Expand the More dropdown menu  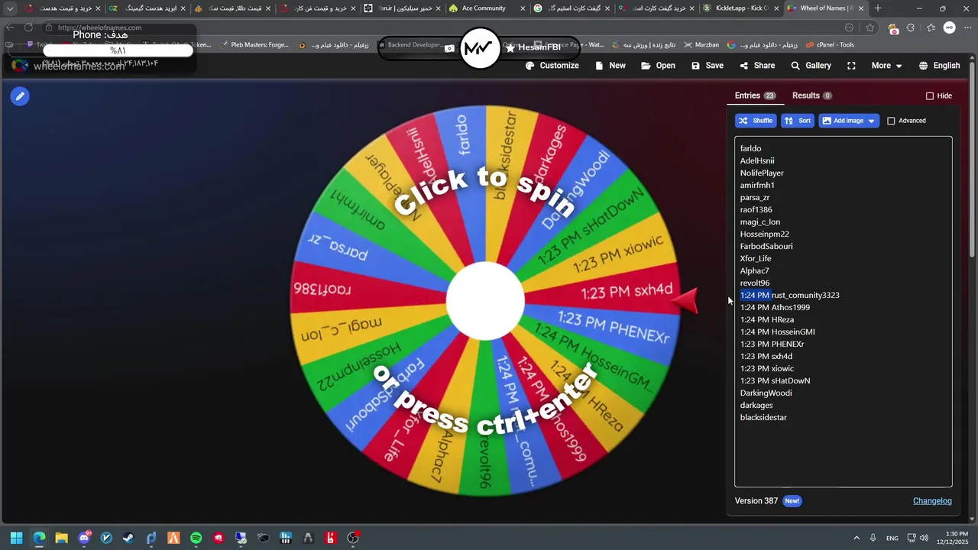[886, 66]
